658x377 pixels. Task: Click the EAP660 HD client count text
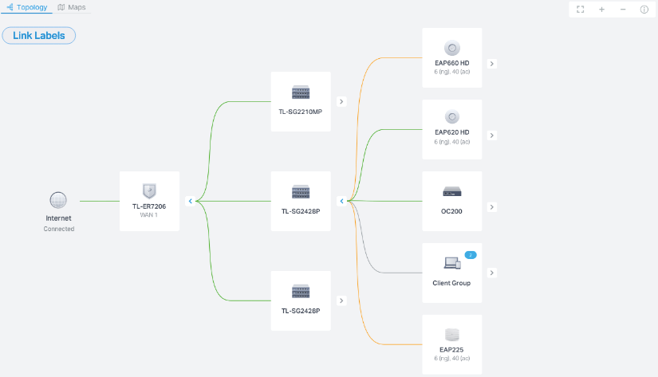452,72
